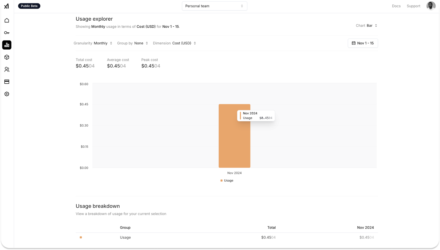Select the Usage analytics sidebar icon

(x=7, y=45)
